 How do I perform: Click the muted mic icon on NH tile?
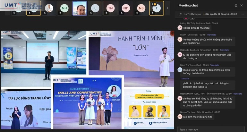click(x=60, y=13)
